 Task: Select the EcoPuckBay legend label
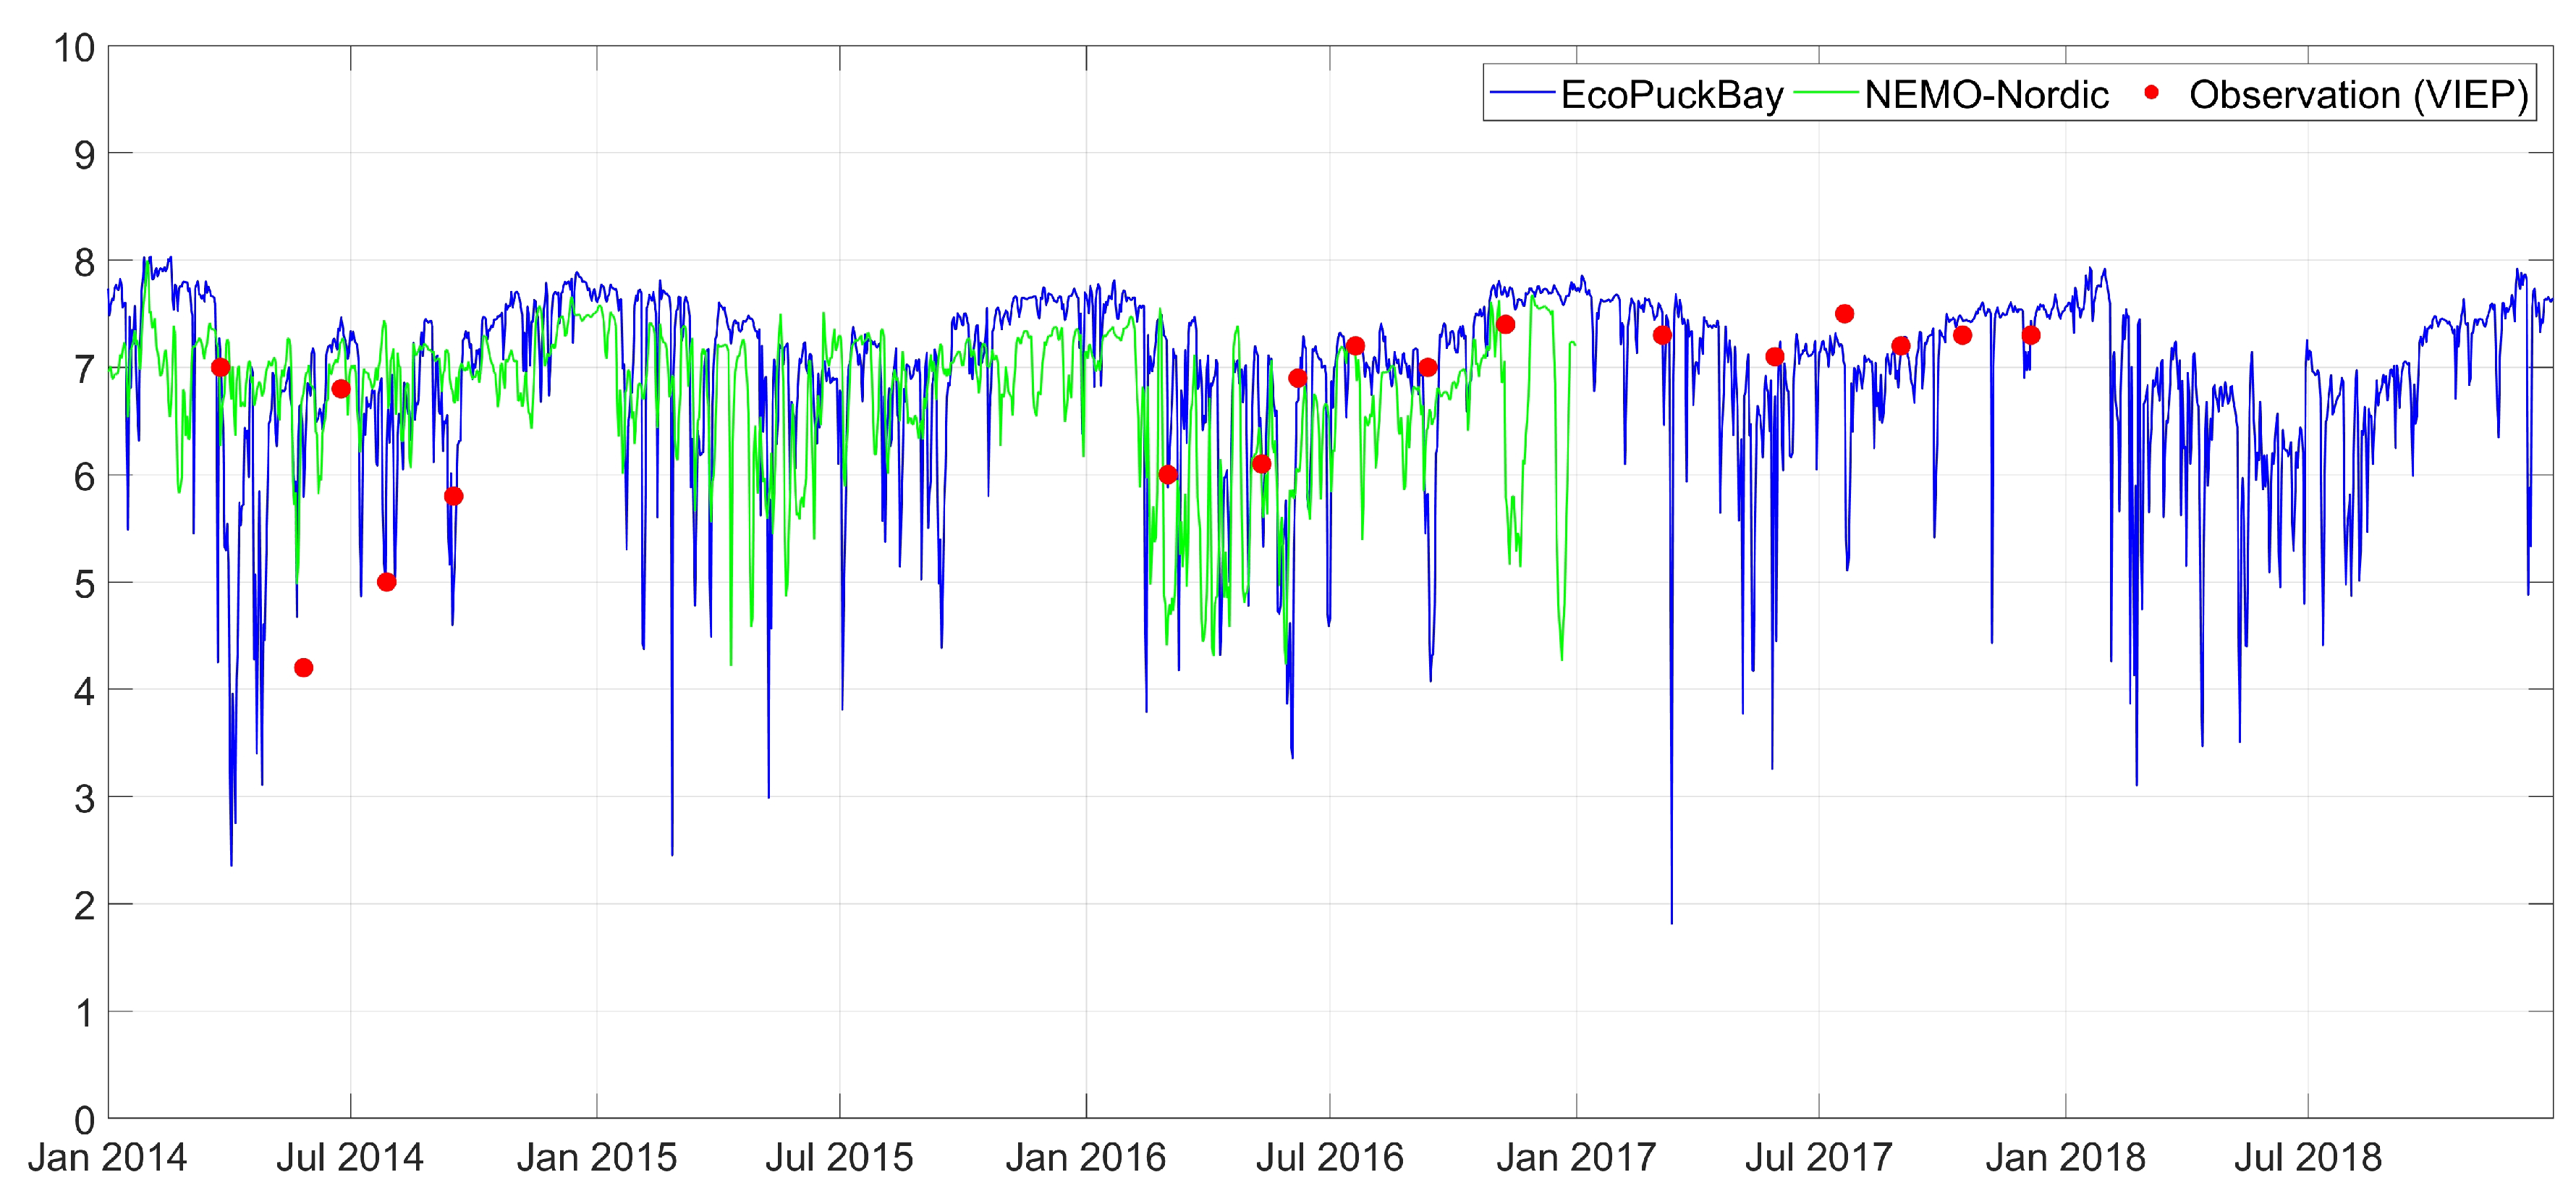pos(1672,95)
